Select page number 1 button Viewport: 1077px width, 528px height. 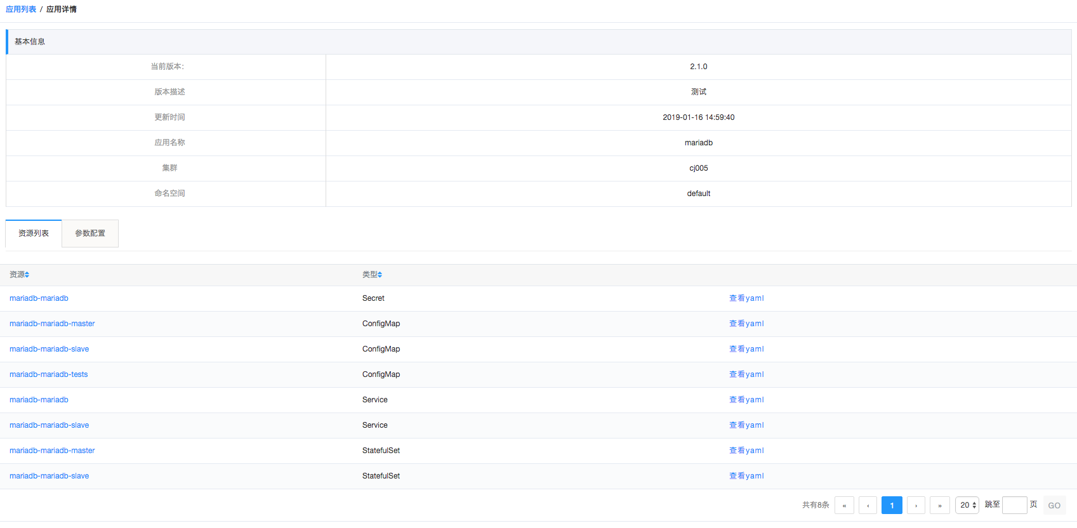coord(892,505)
